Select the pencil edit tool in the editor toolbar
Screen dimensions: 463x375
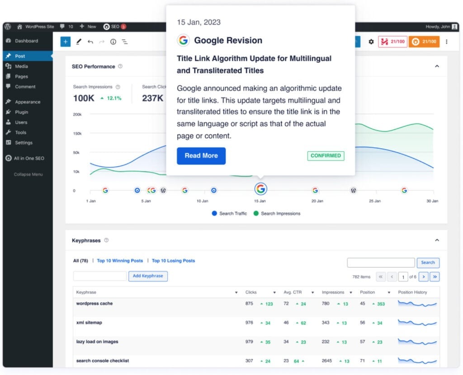point(79,42)
